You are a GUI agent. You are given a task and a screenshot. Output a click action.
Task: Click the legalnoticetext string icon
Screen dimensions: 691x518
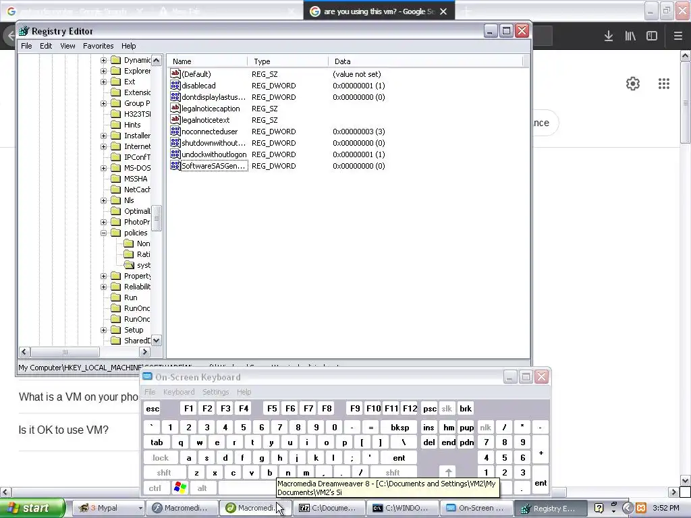tap(175, 120)
